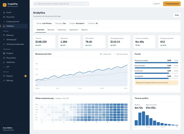Click the Revenue over time heading
This screenshot has width=184, height=134.
(43, 54)
